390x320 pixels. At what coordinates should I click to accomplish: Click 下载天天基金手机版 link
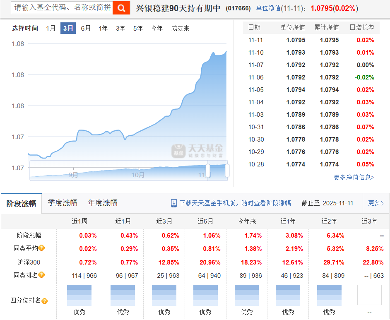pos(235,203)
